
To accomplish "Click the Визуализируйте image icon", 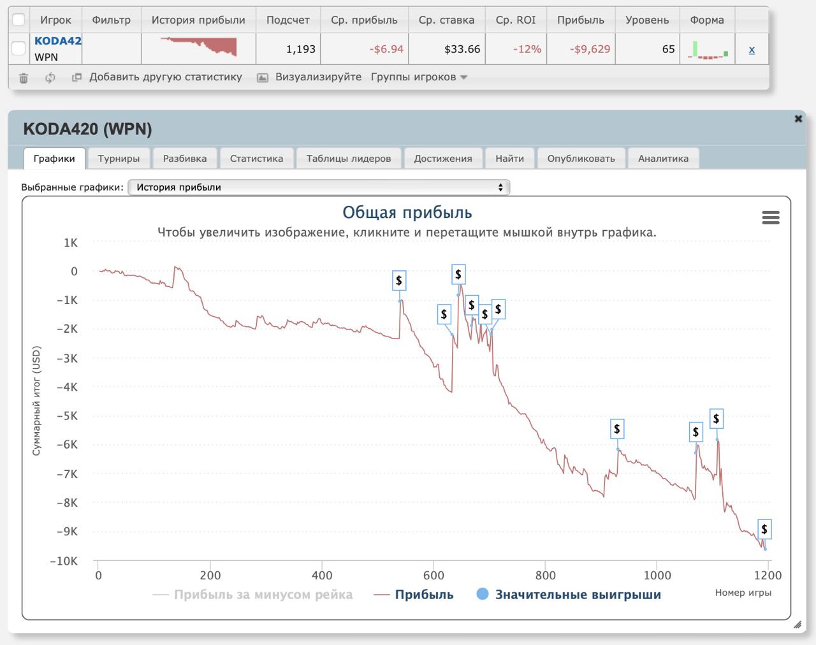I will coord(262,78).
